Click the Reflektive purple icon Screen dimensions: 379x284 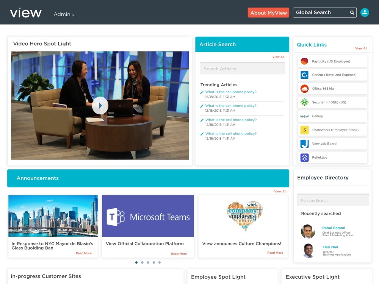304,158
